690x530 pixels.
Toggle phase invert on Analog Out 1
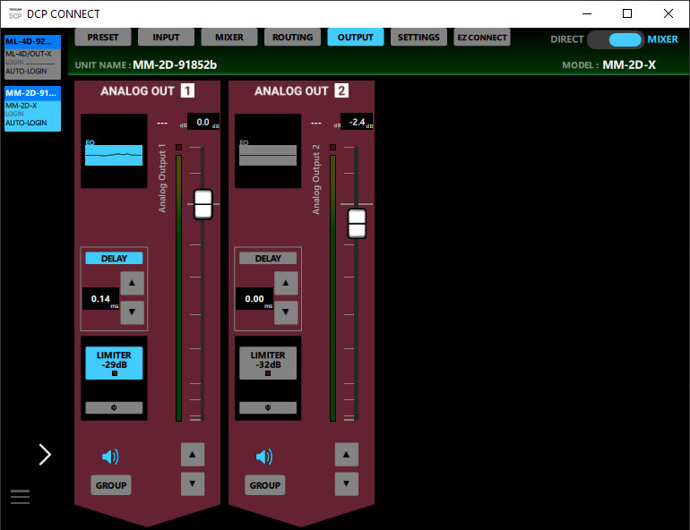click(x=114, y=408)
